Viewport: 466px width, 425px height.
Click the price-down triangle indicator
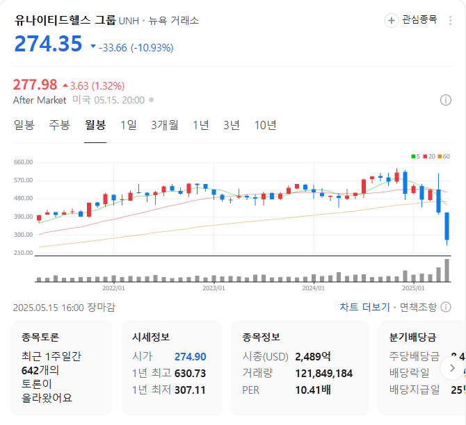coord(93,46)
